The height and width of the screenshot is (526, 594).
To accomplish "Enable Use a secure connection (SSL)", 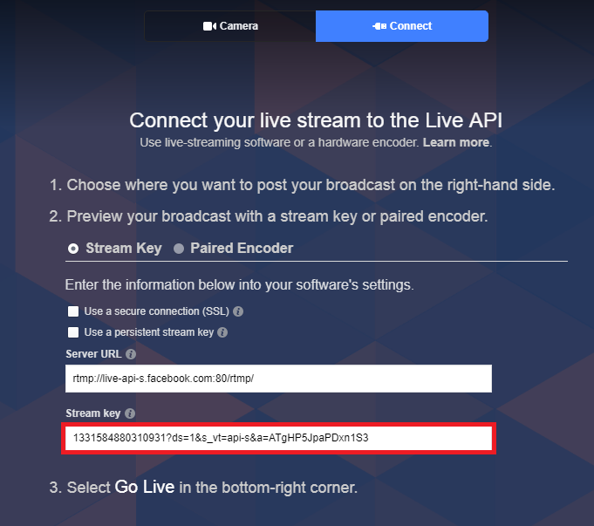I will click(x=73, y=311).
